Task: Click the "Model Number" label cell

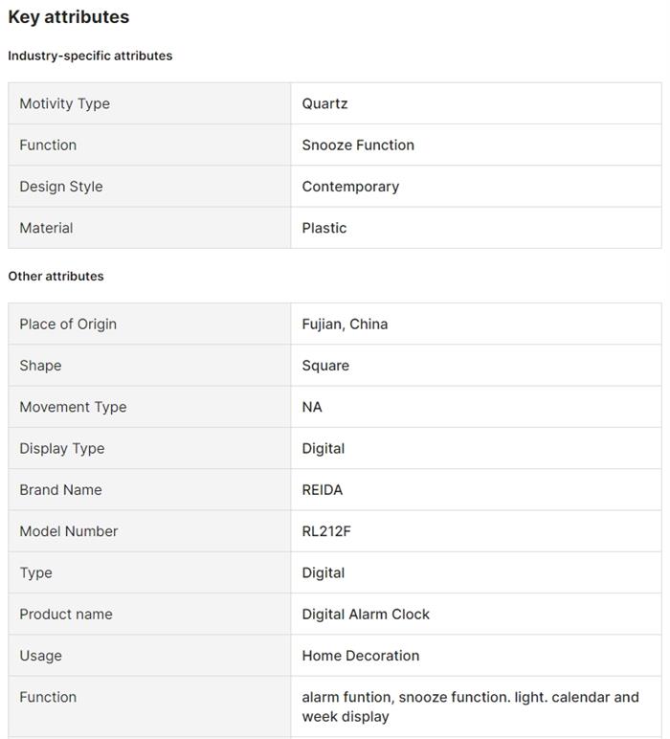Action: click(x=69, y=531)
